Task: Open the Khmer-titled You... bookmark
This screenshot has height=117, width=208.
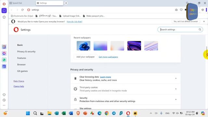Action: (x=46, y=16)
